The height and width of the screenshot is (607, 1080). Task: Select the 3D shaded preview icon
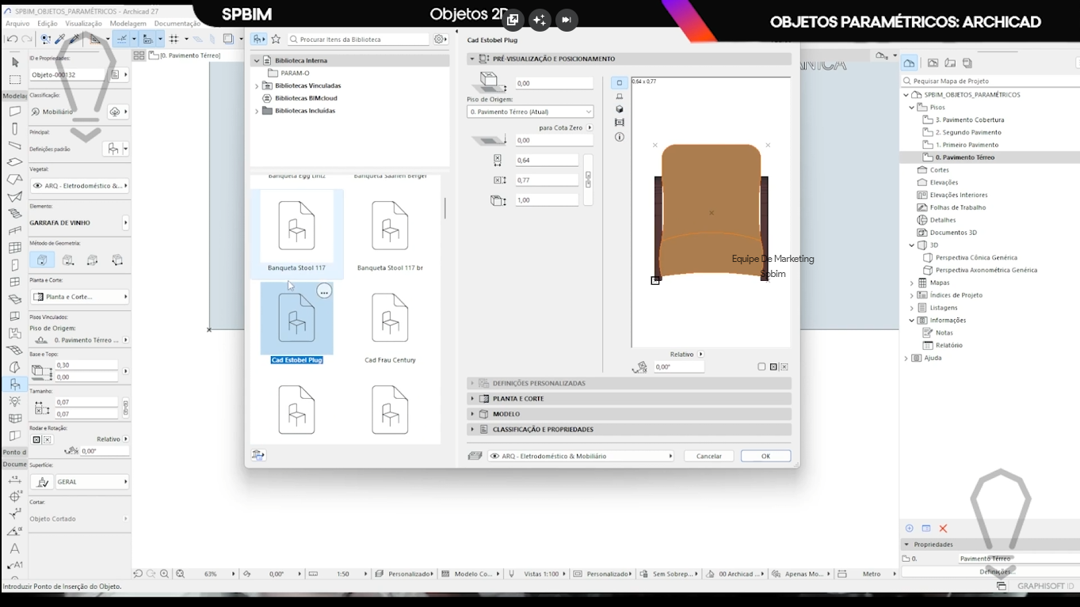tap(620, 110)
